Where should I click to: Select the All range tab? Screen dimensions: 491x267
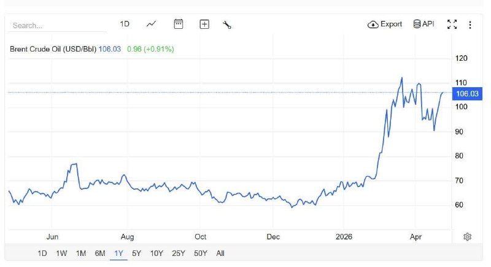pos(220,253)
